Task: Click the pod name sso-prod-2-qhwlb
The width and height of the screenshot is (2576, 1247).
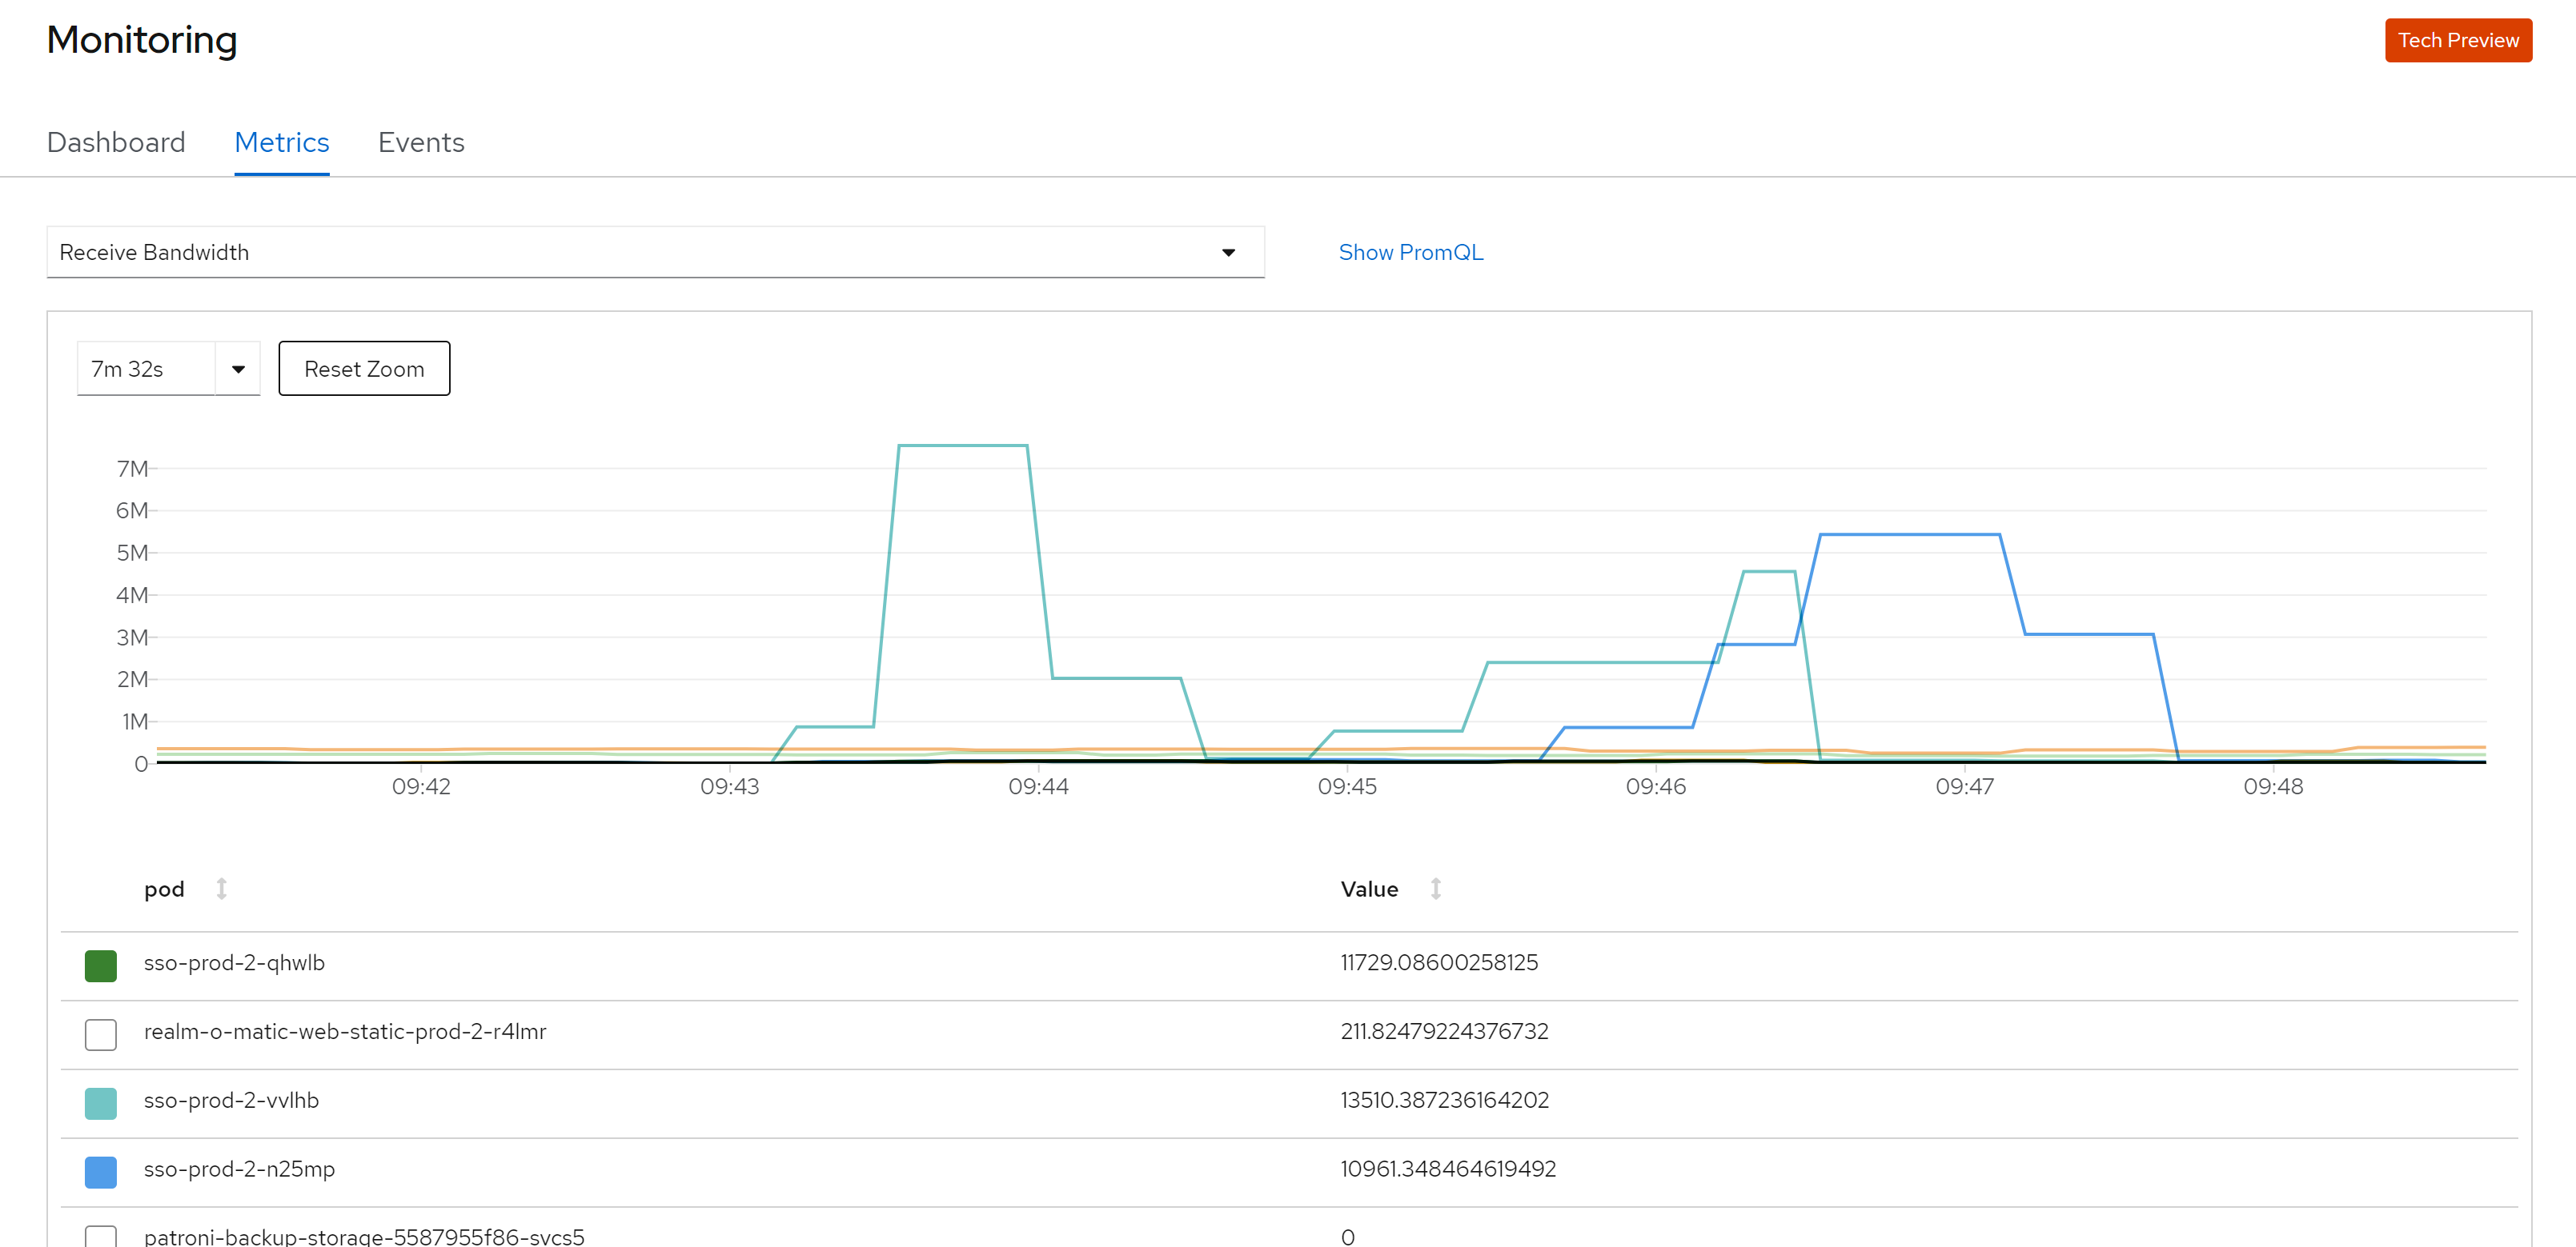Action: pyautogui.click(x=233, y=962)
